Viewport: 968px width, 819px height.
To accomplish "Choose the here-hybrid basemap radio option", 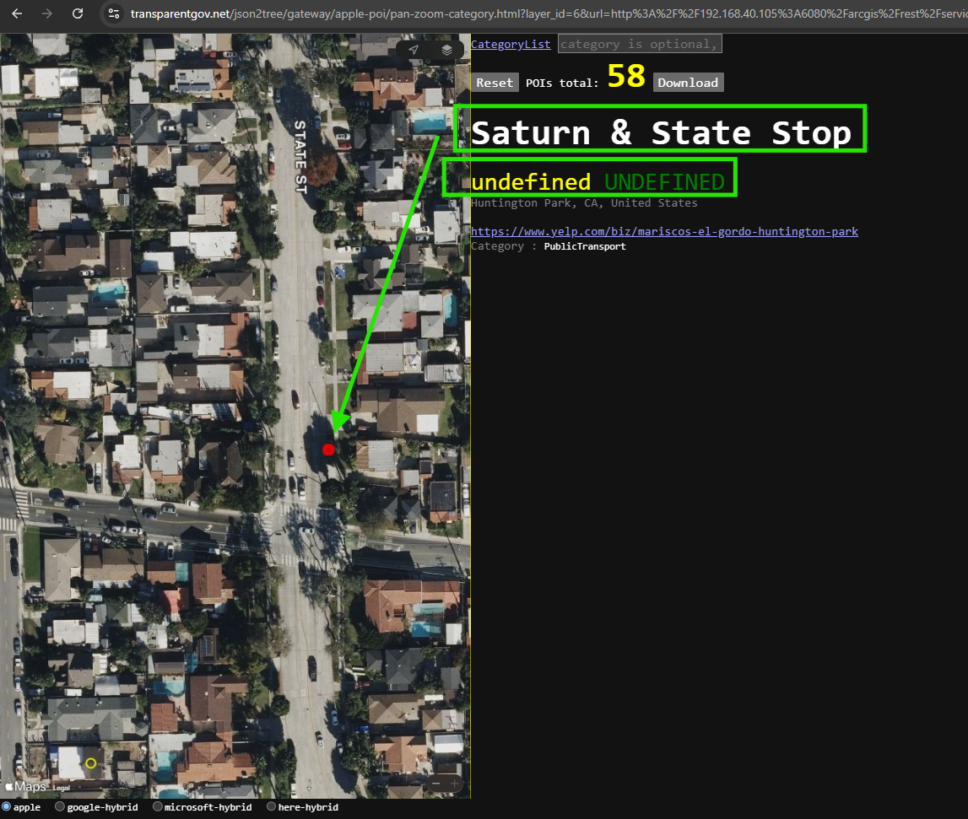I will 271,806.
